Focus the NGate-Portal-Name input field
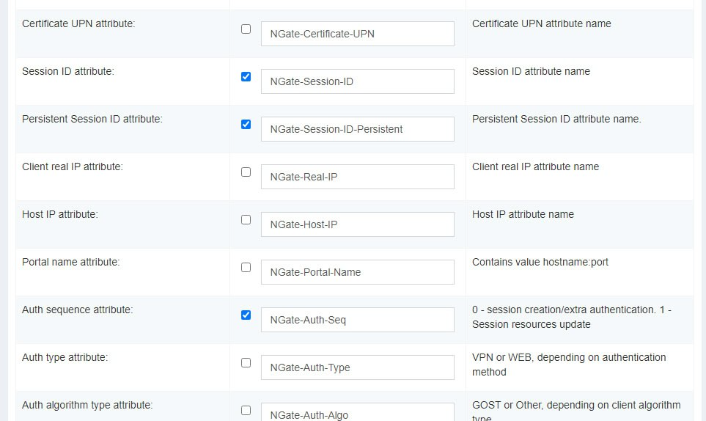 357,272
